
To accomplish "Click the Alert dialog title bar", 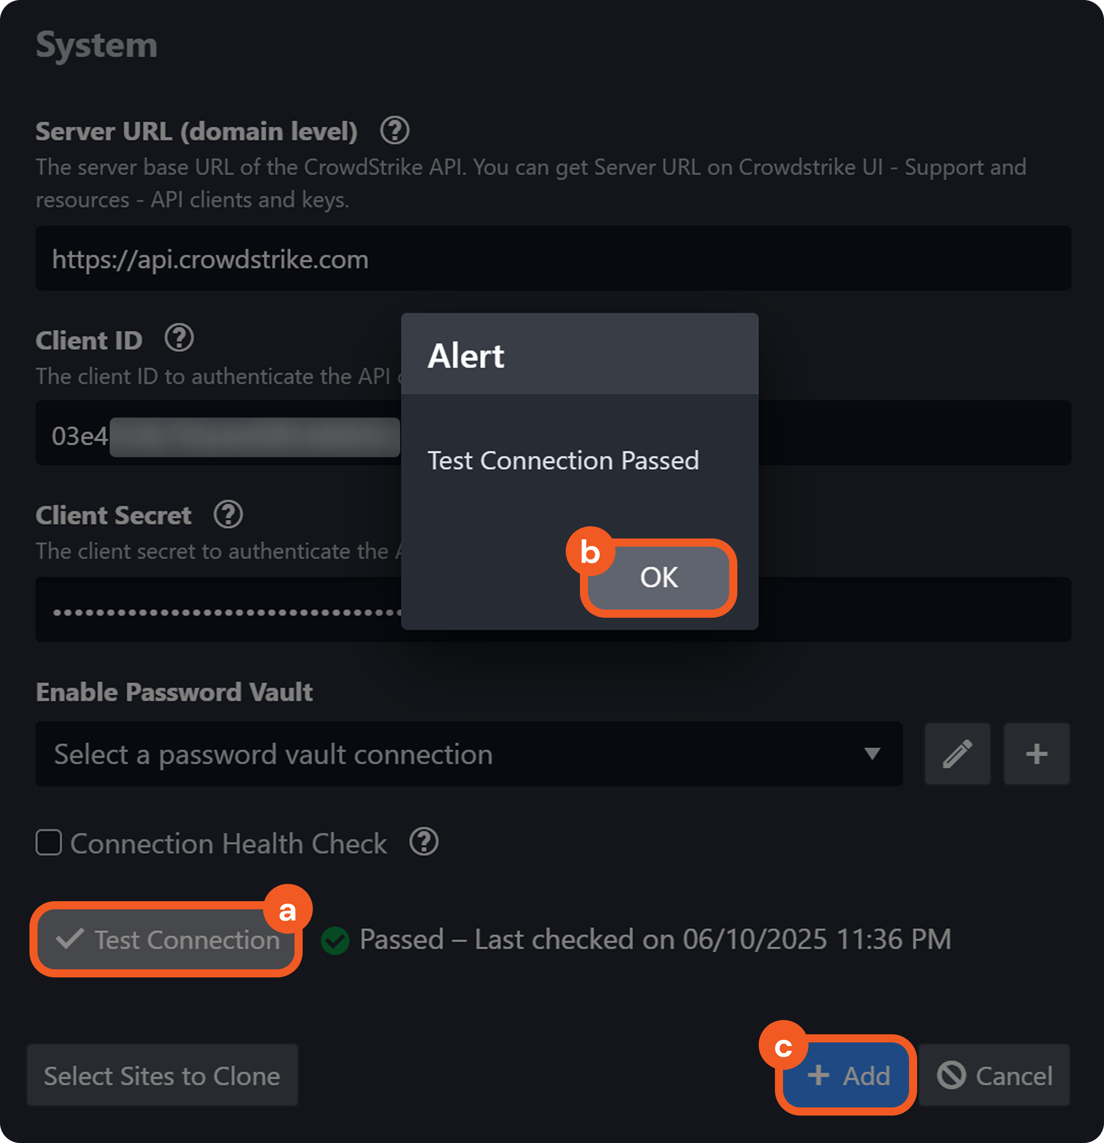I will [579, 355].
